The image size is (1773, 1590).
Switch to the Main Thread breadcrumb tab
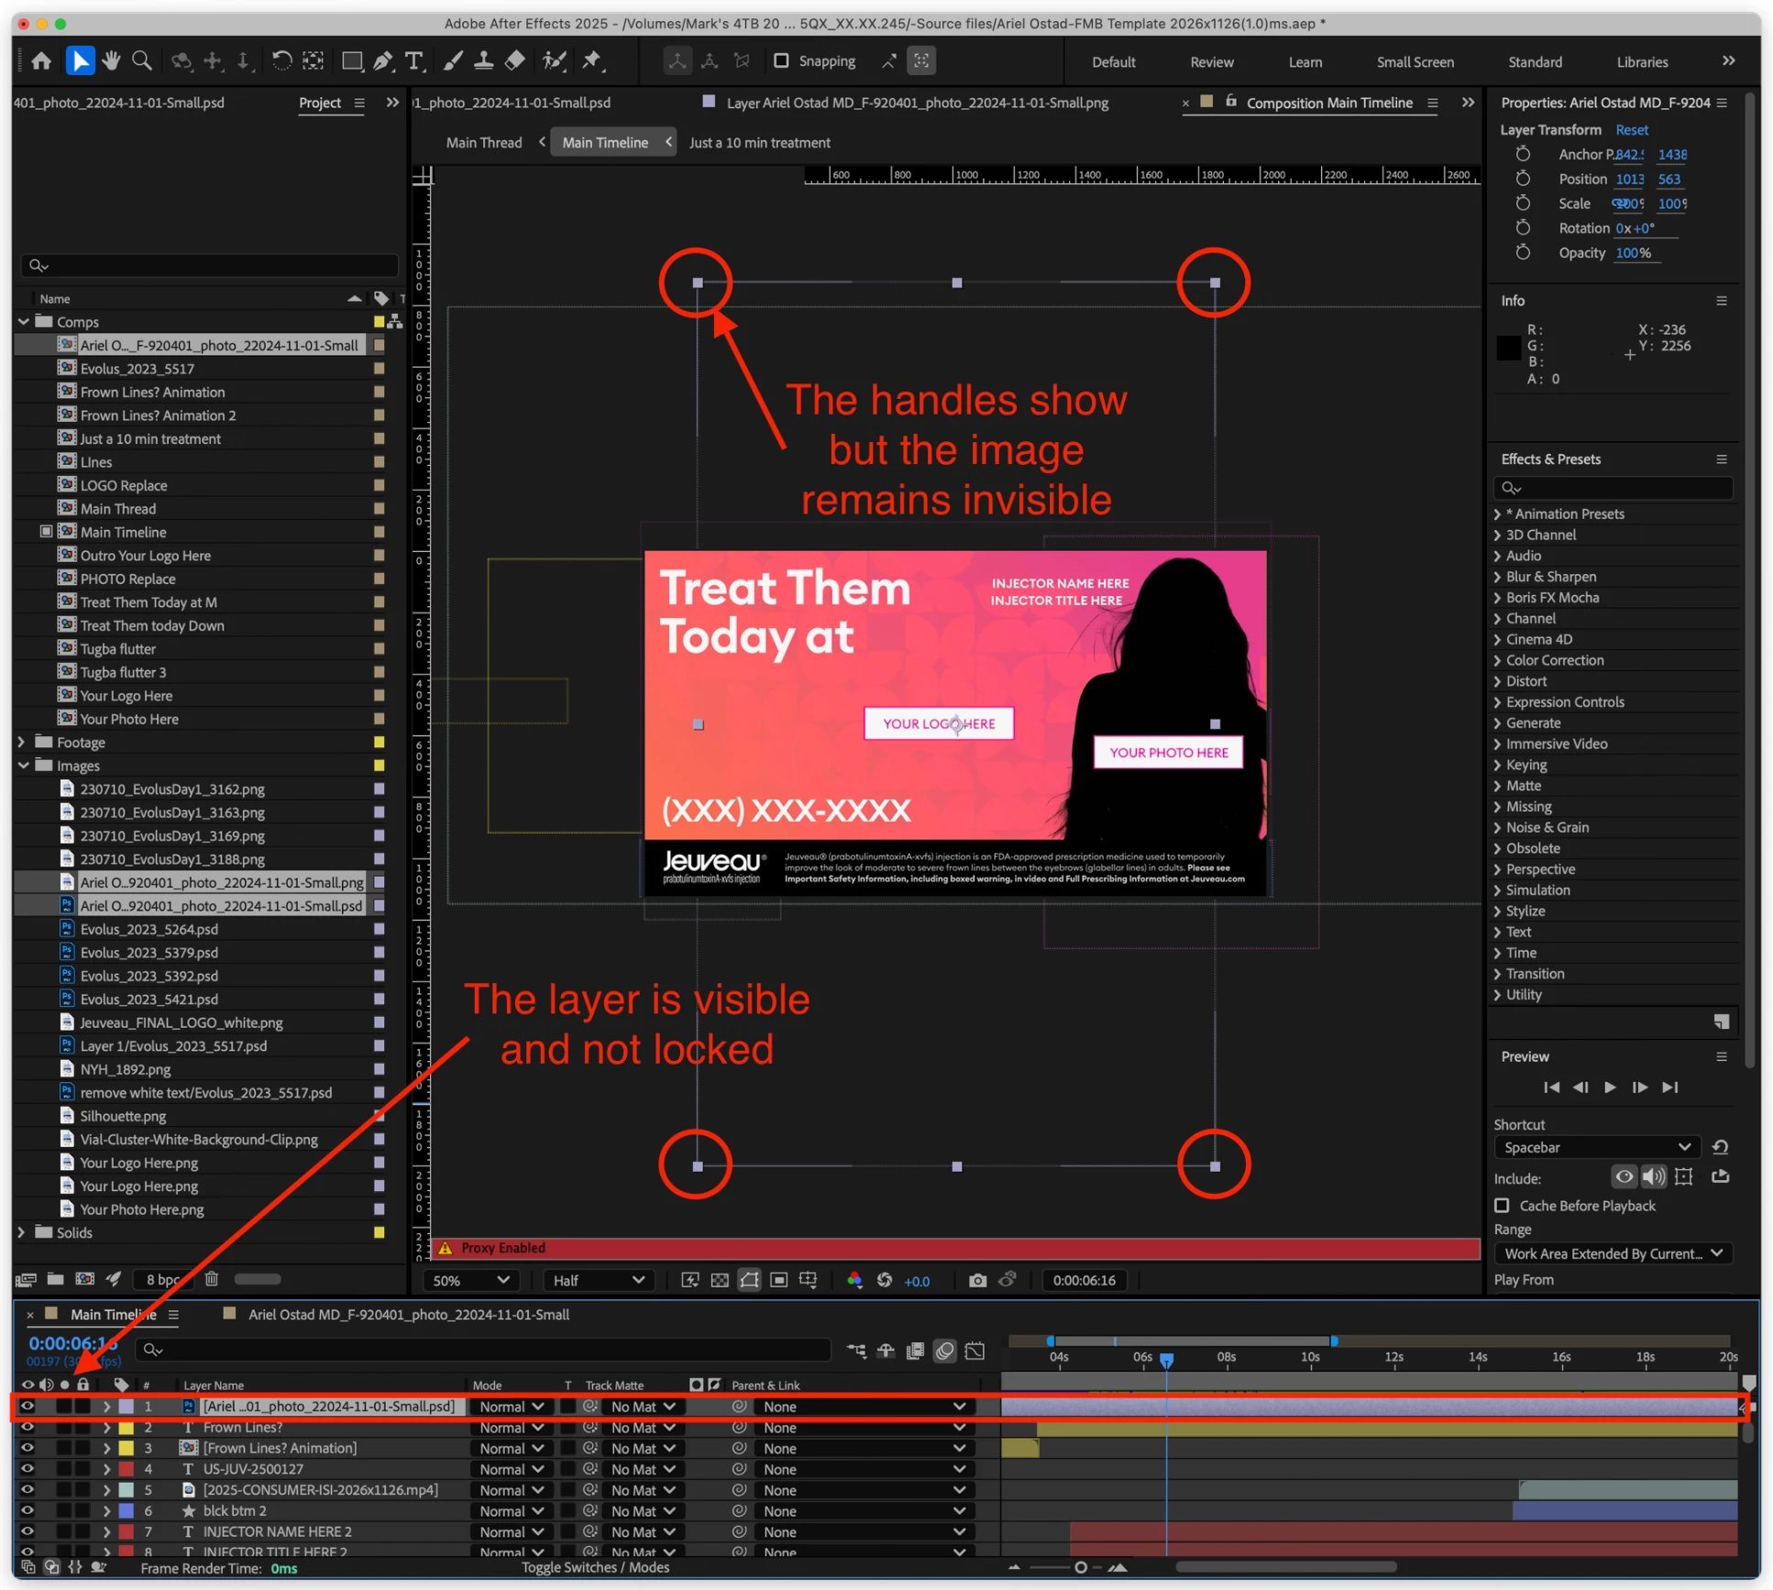point(483,142)
